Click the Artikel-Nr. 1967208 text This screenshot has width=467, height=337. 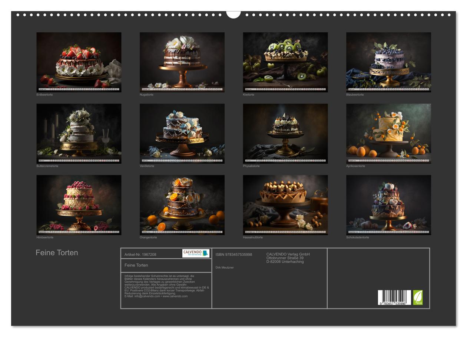click(140, 255)
